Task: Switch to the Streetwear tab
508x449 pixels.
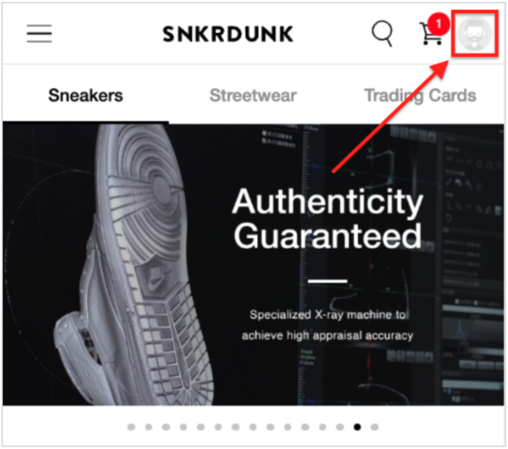Action: click(253, 95)
